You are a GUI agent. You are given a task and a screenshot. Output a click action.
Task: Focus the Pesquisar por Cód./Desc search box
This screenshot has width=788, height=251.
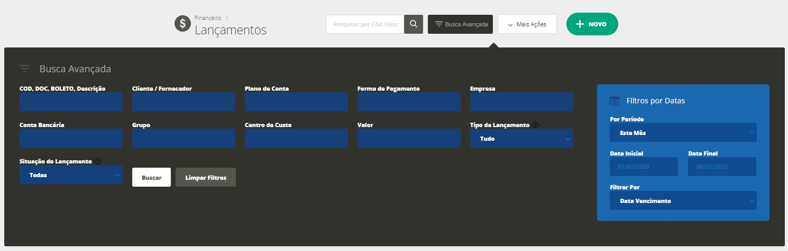(x=365, y=24)
